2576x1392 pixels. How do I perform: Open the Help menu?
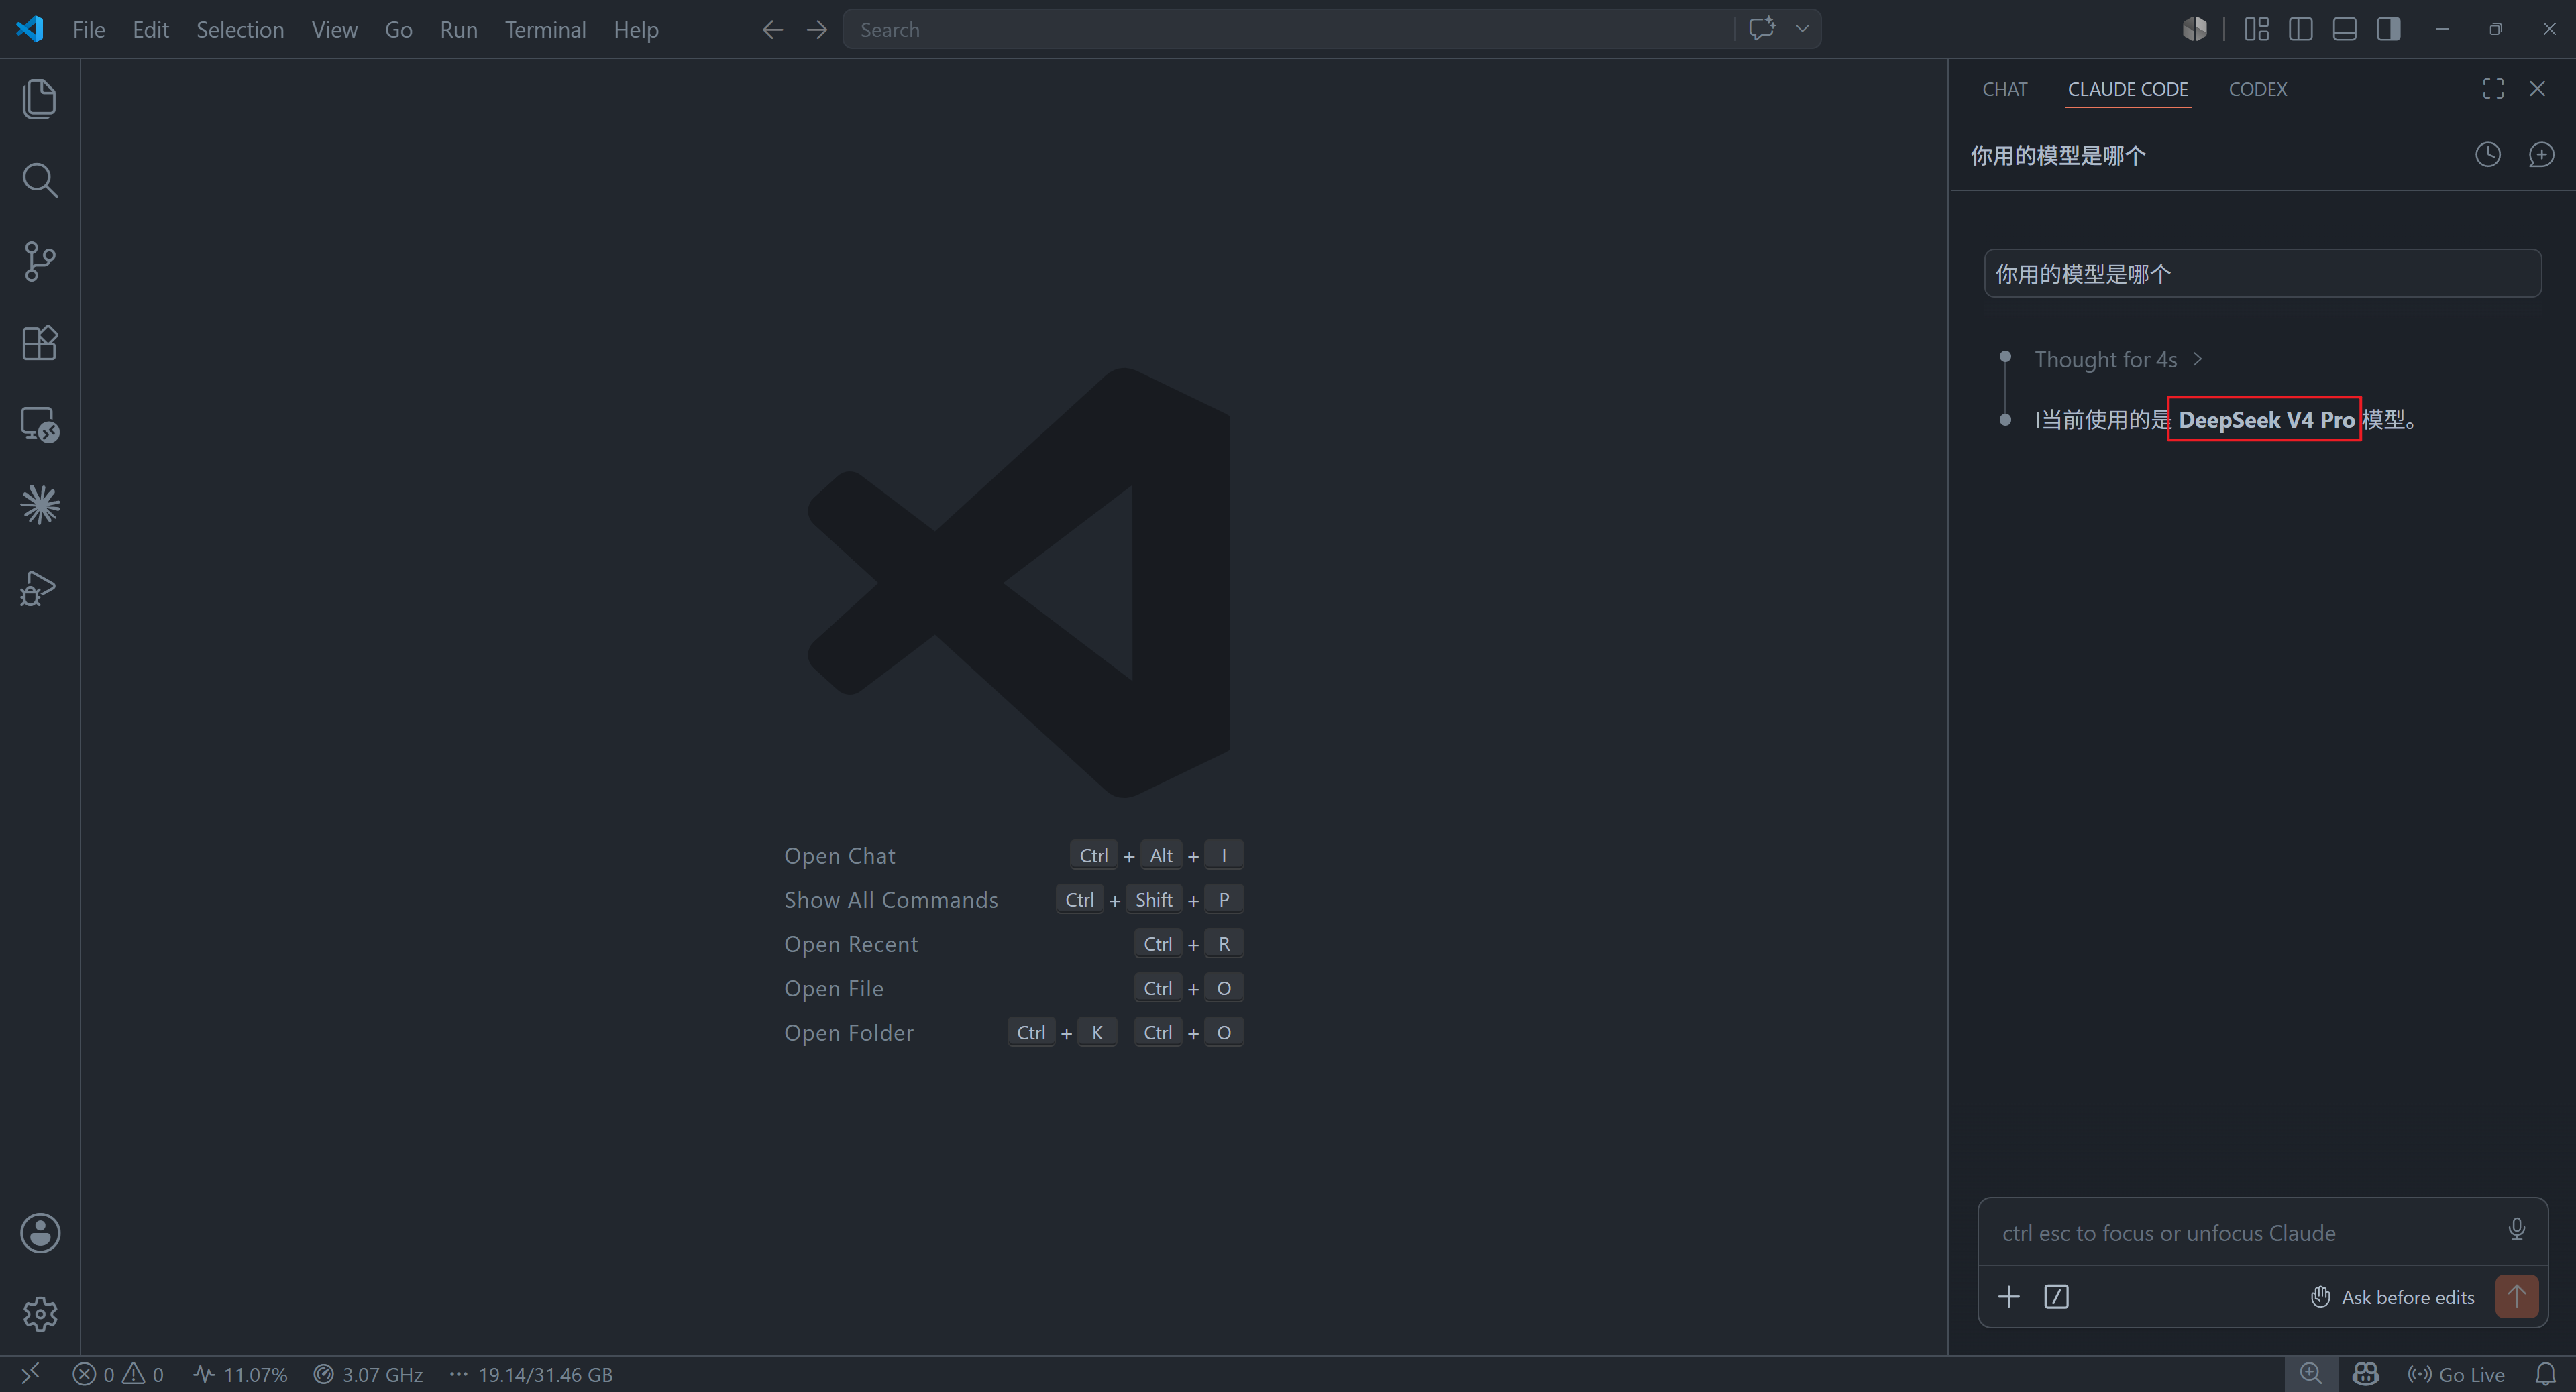tap(636, 30)
